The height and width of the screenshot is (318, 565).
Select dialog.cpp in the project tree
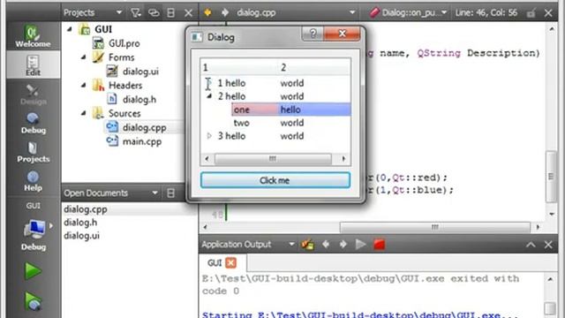[x=144, y=127]
